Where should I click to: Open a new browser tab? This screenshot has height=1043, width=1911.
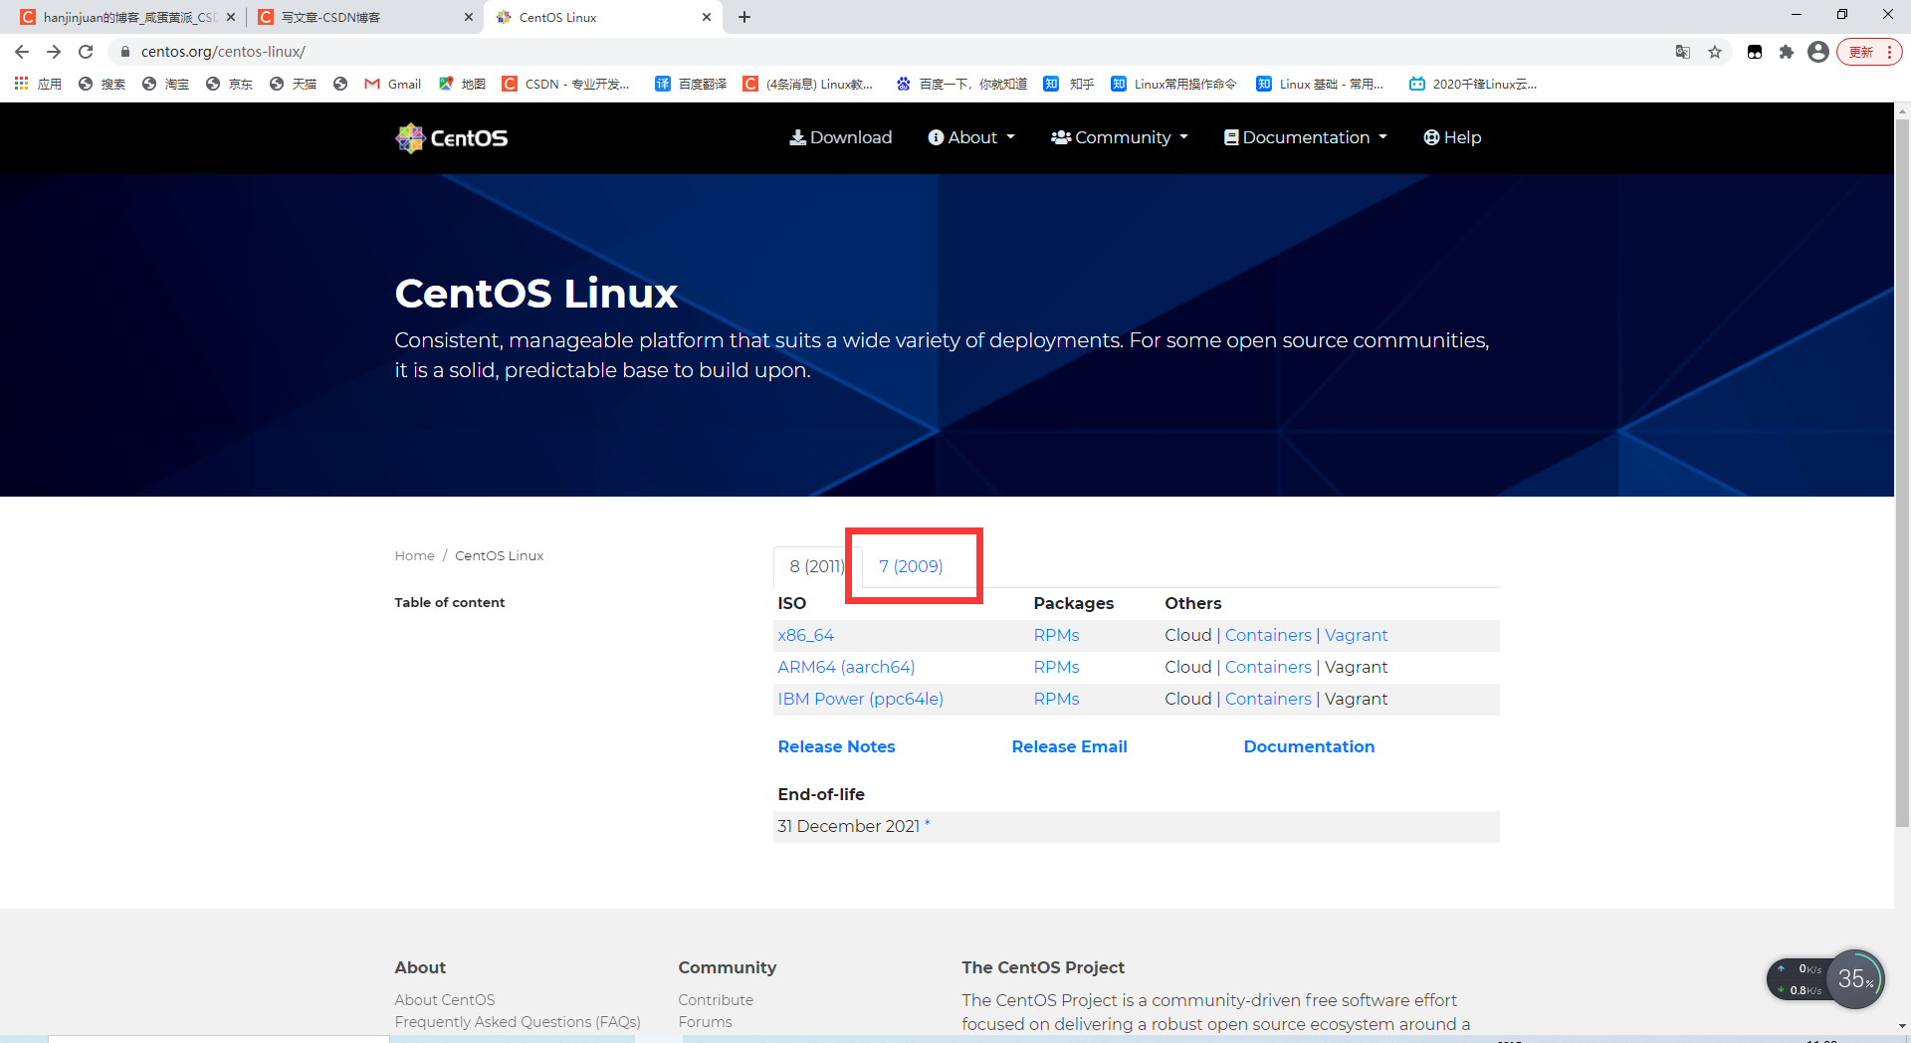tap(744, 17)
